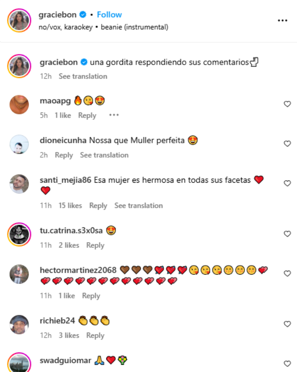Open hectormartinez2068's profile from username
Viewport: 297px width, 372px height.
tap(78, 270)
